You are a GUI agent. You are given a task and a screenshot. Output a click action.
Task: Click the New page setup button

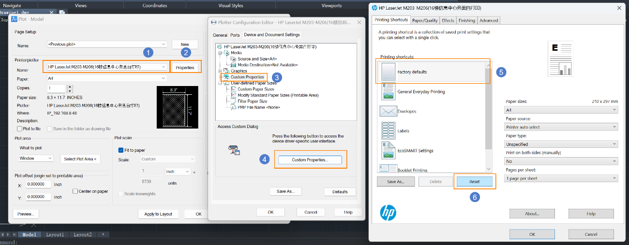pos(185,44)
